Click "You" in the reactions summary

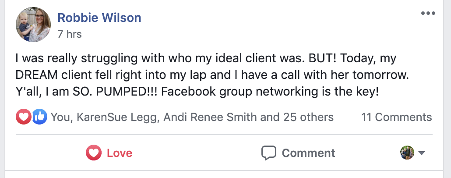click(x=59, y=117)
